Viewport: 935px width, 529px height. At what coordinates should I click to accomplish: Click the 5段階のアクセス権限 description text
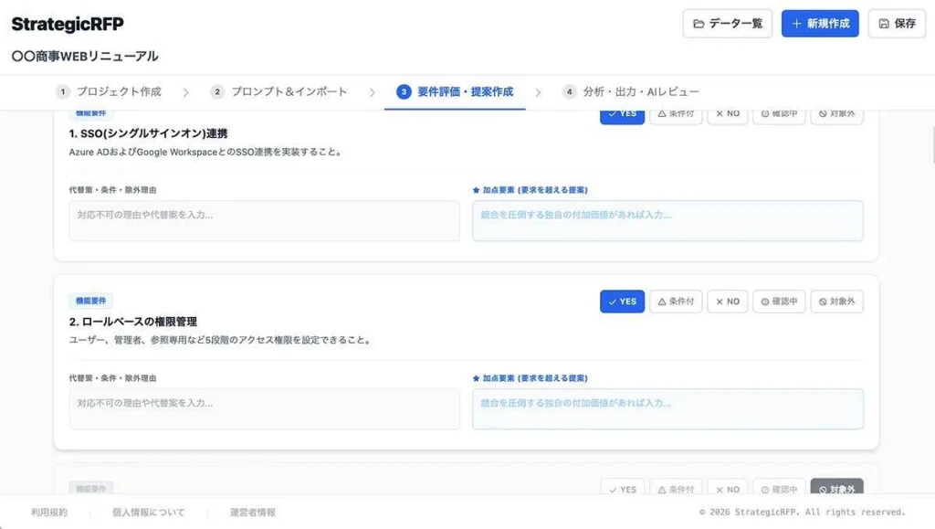[x=221, y=340]
